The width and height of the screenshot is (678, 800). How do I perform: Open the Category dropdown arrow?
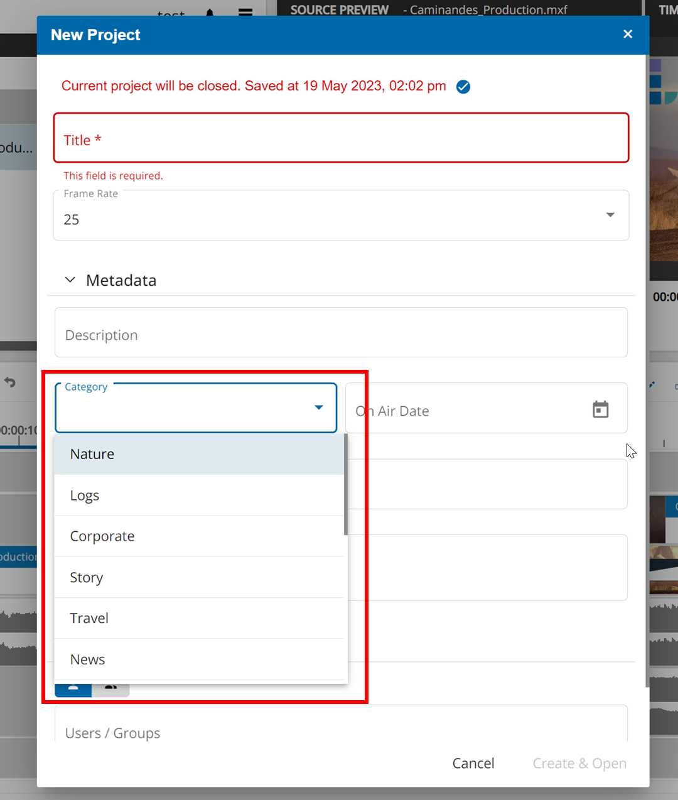tap(318, 408)
